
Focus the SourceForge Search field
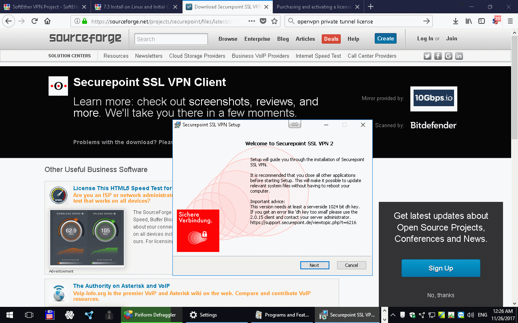171,39
